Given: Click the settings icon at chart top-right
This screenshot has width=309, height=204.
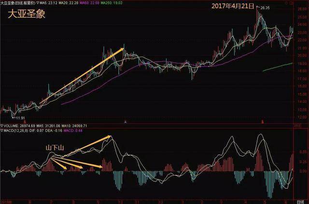Looking at the screenshot, I should tap(286, 3).
